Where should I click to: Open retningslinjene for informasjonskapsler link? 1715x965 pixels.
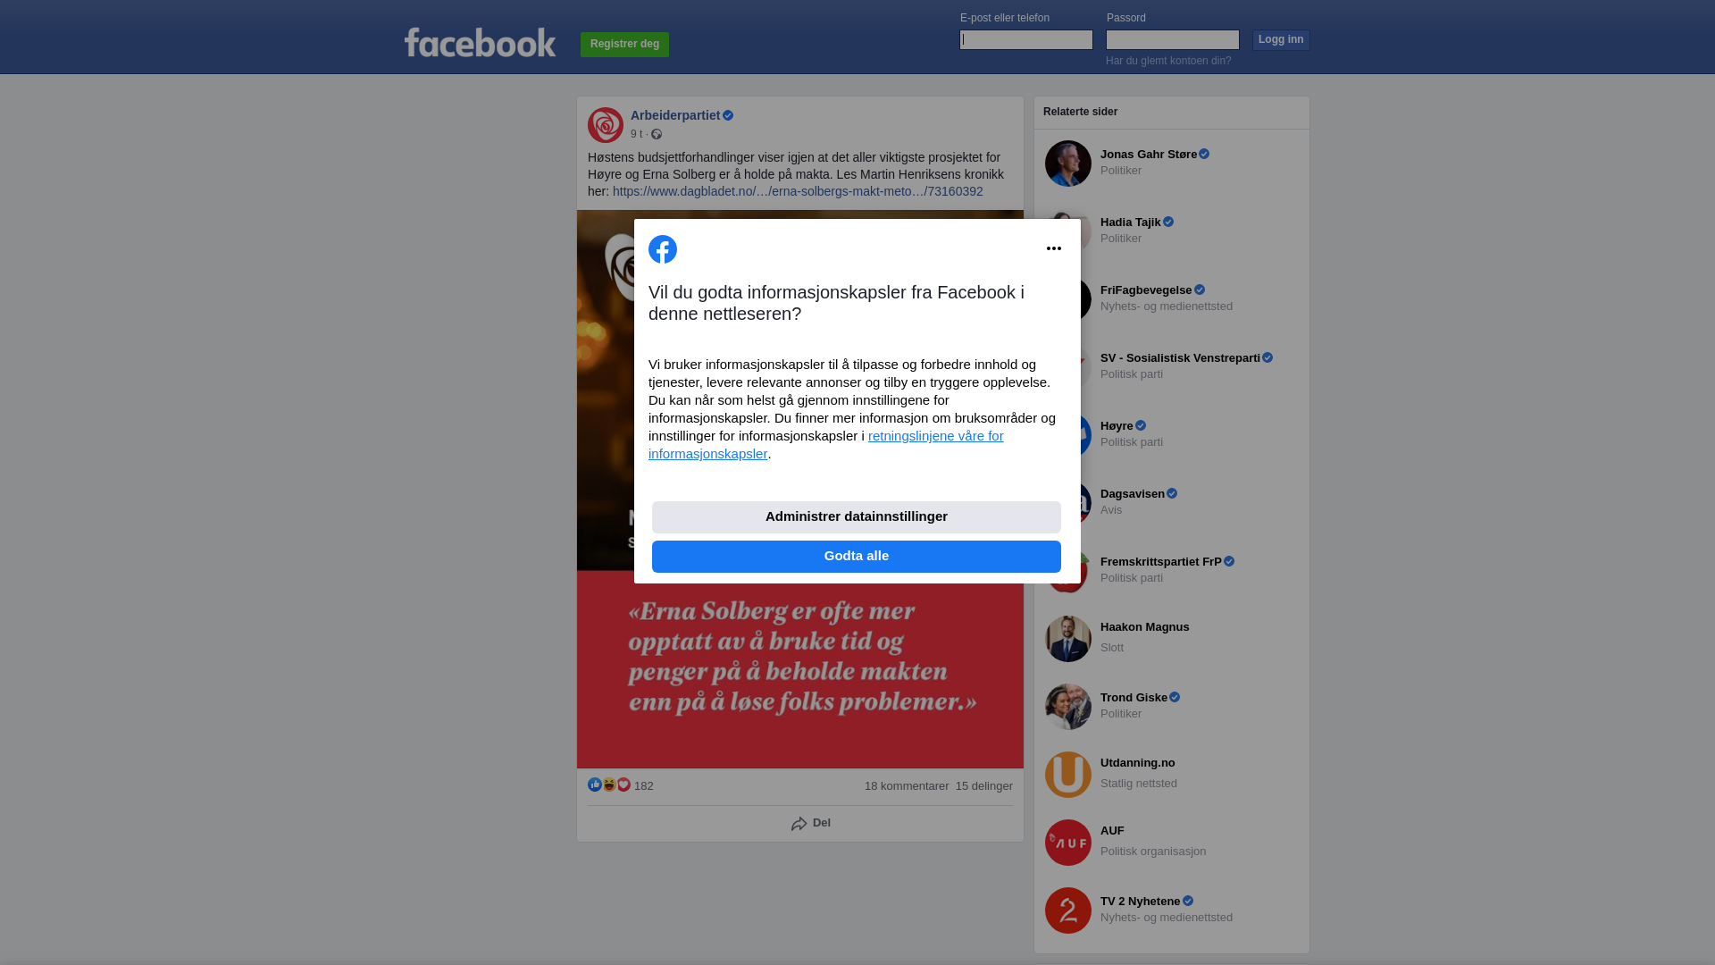(x=826, y=445)
